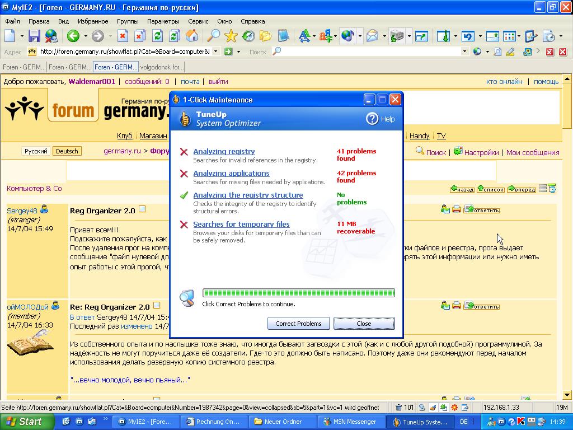
Task: Click the font size A icon
Action: (x=304, y=36)
